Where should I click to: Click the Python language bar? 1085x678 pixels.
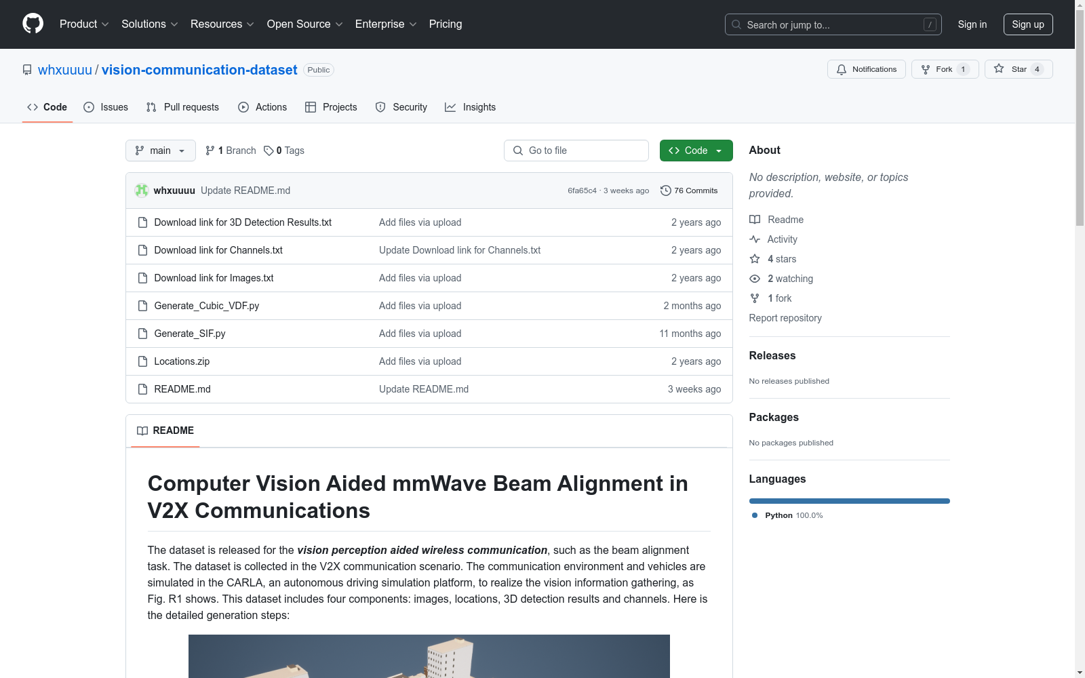(x=850, y=501)
